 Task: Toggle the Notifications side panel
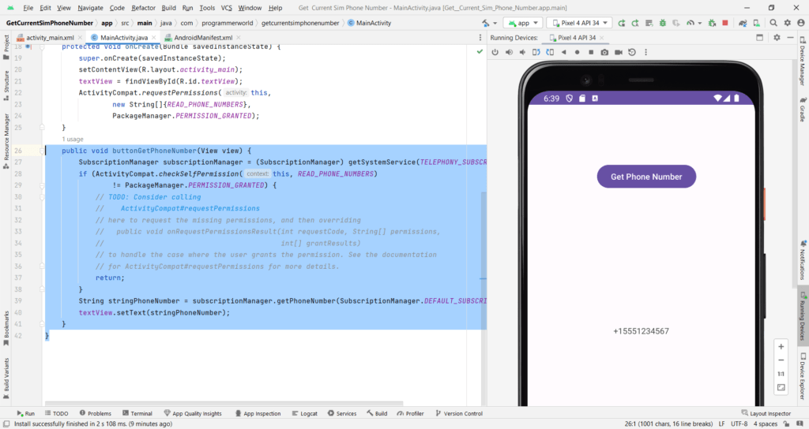coord(803,260)
